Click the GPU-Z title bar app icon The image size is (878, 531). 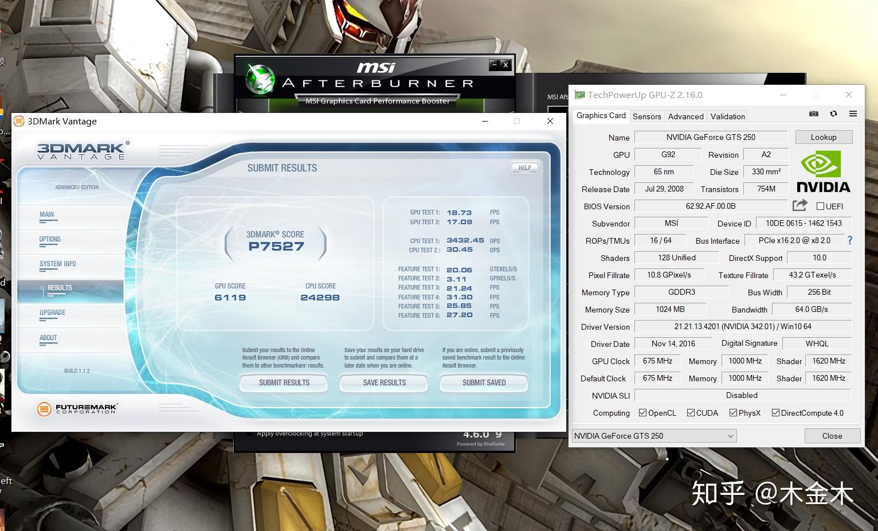coord(579,95)
